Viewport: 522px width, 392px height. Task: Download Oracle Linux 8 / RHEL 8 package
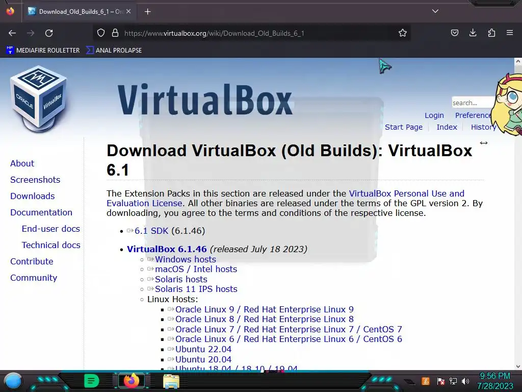(x=265, y=320)
